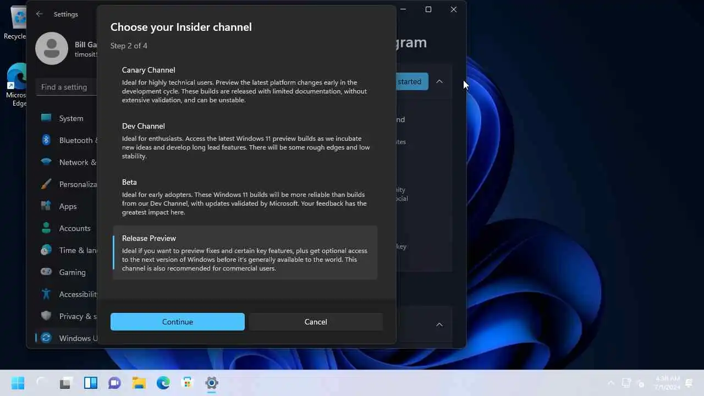This screenshot has width=704, height=396.
Task: Click the Get started button in Settings
Action: (411, 81)
